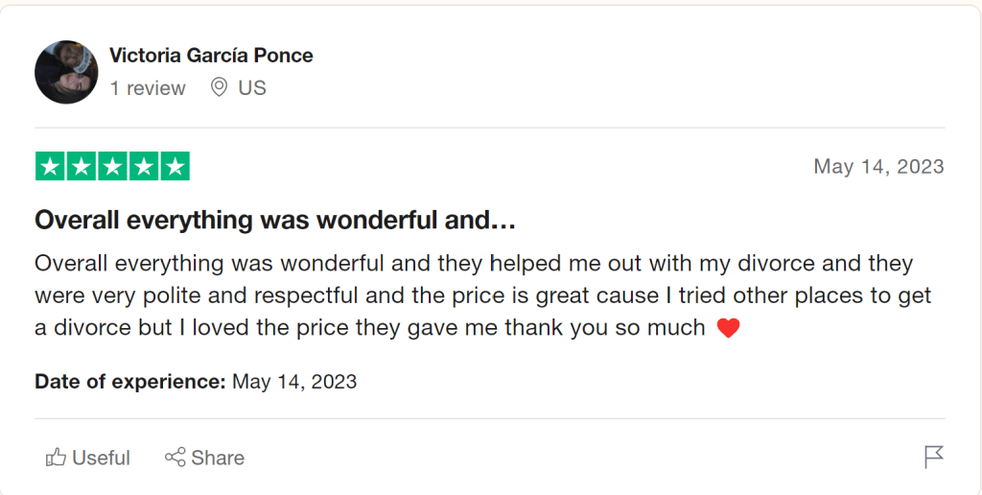Viewport: 982px width, 495px height.
Task: Flag this review with the flag icon
Action: point(934,458)
